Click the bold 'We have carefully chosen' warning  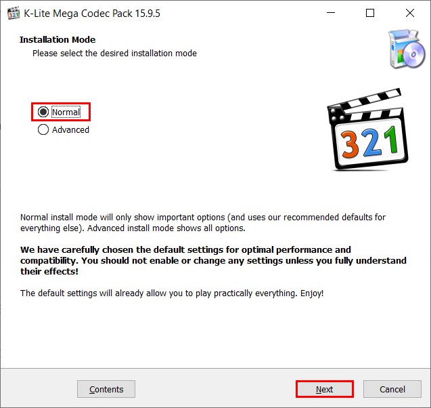point(213,260)
